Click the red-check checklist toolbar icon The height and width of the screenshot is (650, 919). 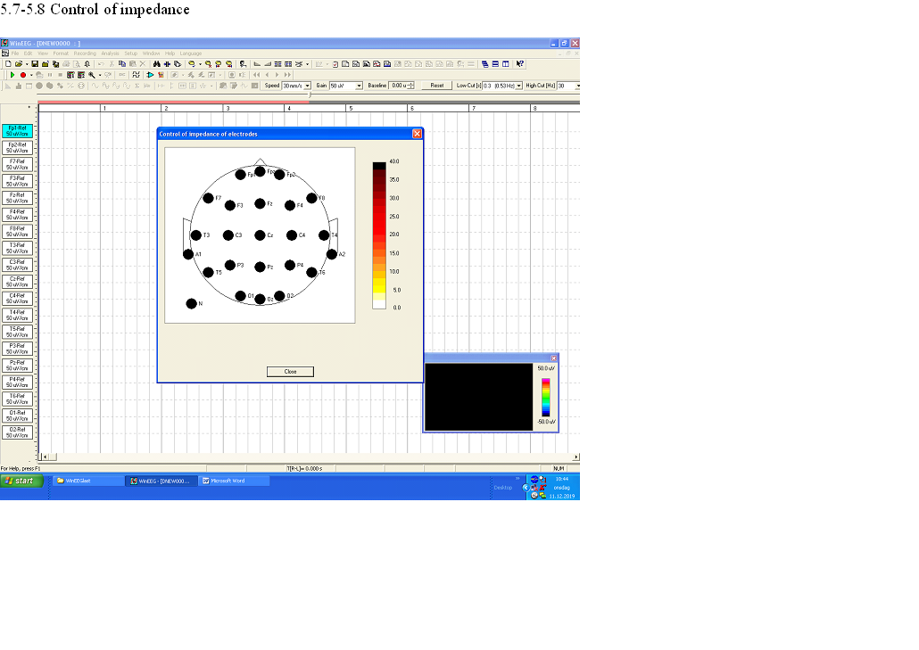(335, 64)
